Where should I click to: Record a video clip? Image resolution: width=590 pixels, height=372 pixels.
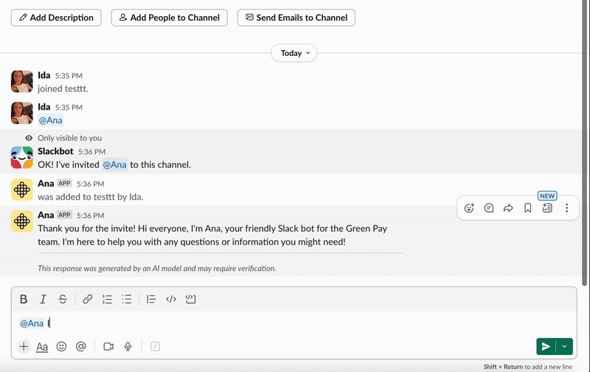[108, 346]
